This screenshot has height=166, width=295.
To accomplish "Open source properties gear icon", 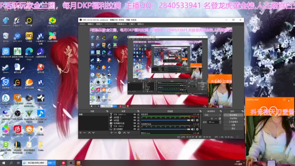I will (x=119, y=133).
